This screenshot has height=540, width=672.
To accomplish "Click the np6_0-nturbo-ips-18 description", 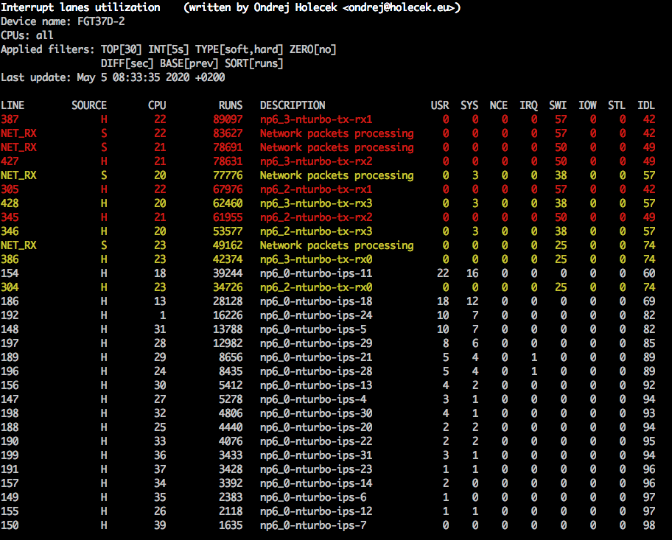I will [x=316, y=301].
